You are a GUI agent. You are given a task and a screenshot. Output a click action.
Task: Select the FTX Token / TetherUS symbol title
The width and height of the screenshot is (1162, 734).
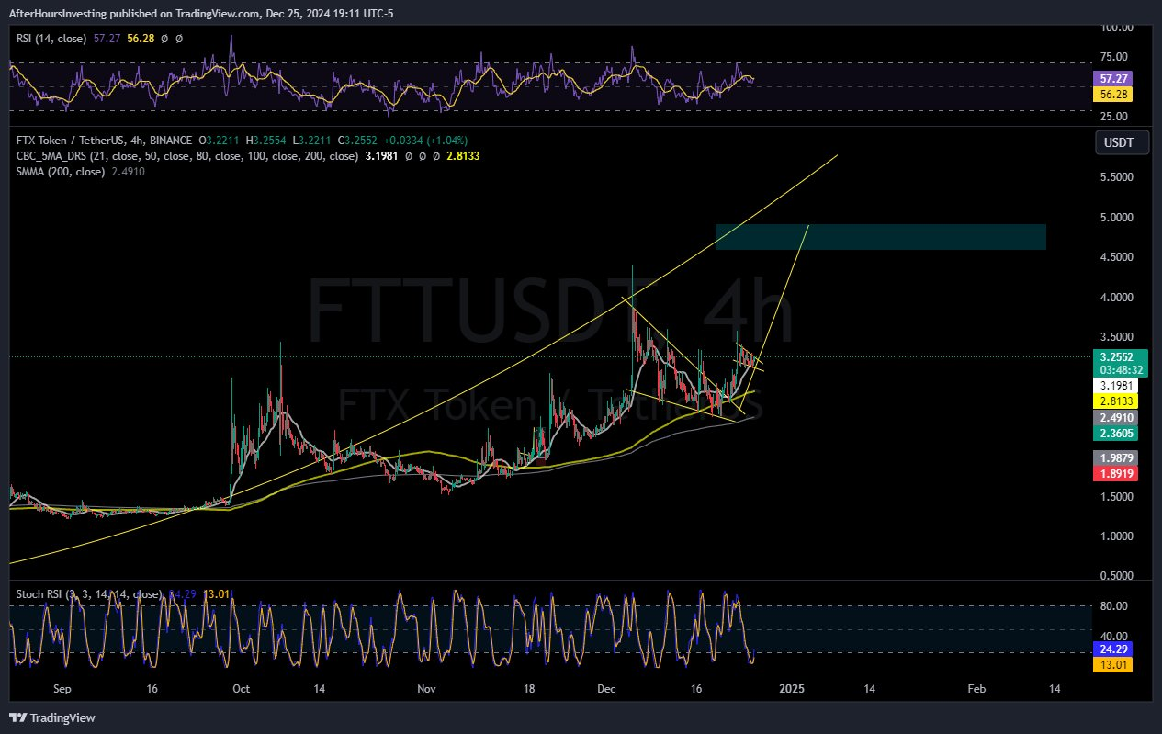click(105, 141)
